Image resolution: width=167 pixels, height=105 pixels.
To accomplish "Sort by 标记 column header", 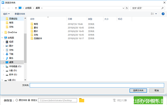I will pyautogui.click(x=120, y=19).
